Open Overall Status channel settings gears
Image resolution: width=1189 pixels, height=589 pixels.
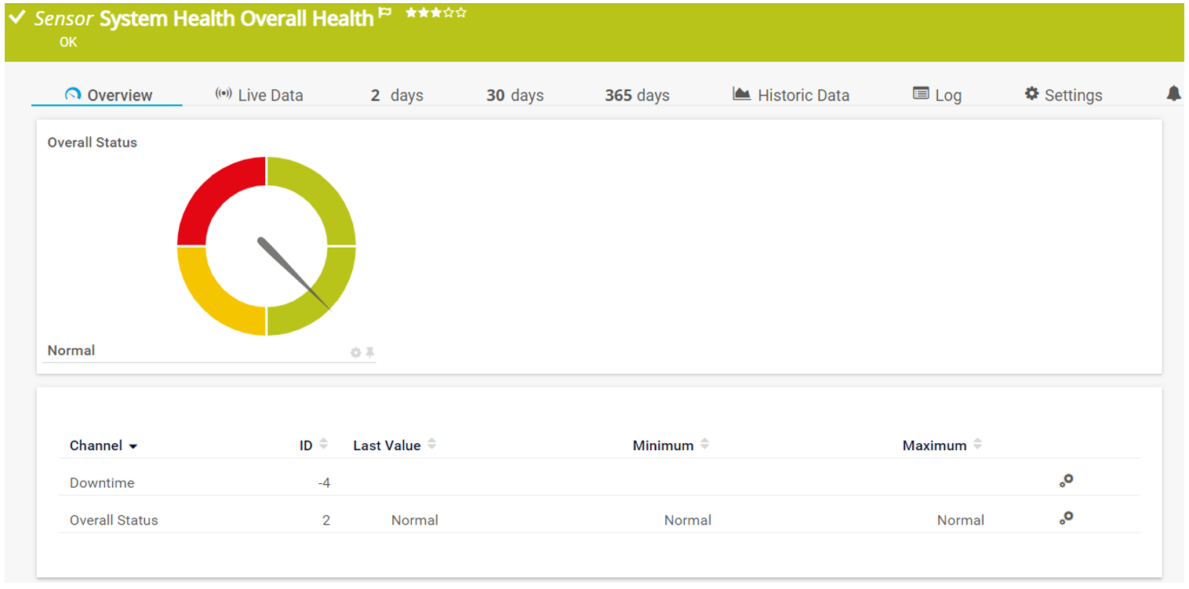coord(1066,518)
